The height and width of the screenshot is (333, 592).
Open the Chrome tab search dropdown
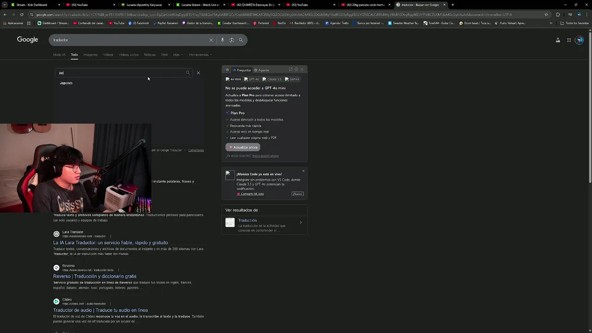(5, 5)
